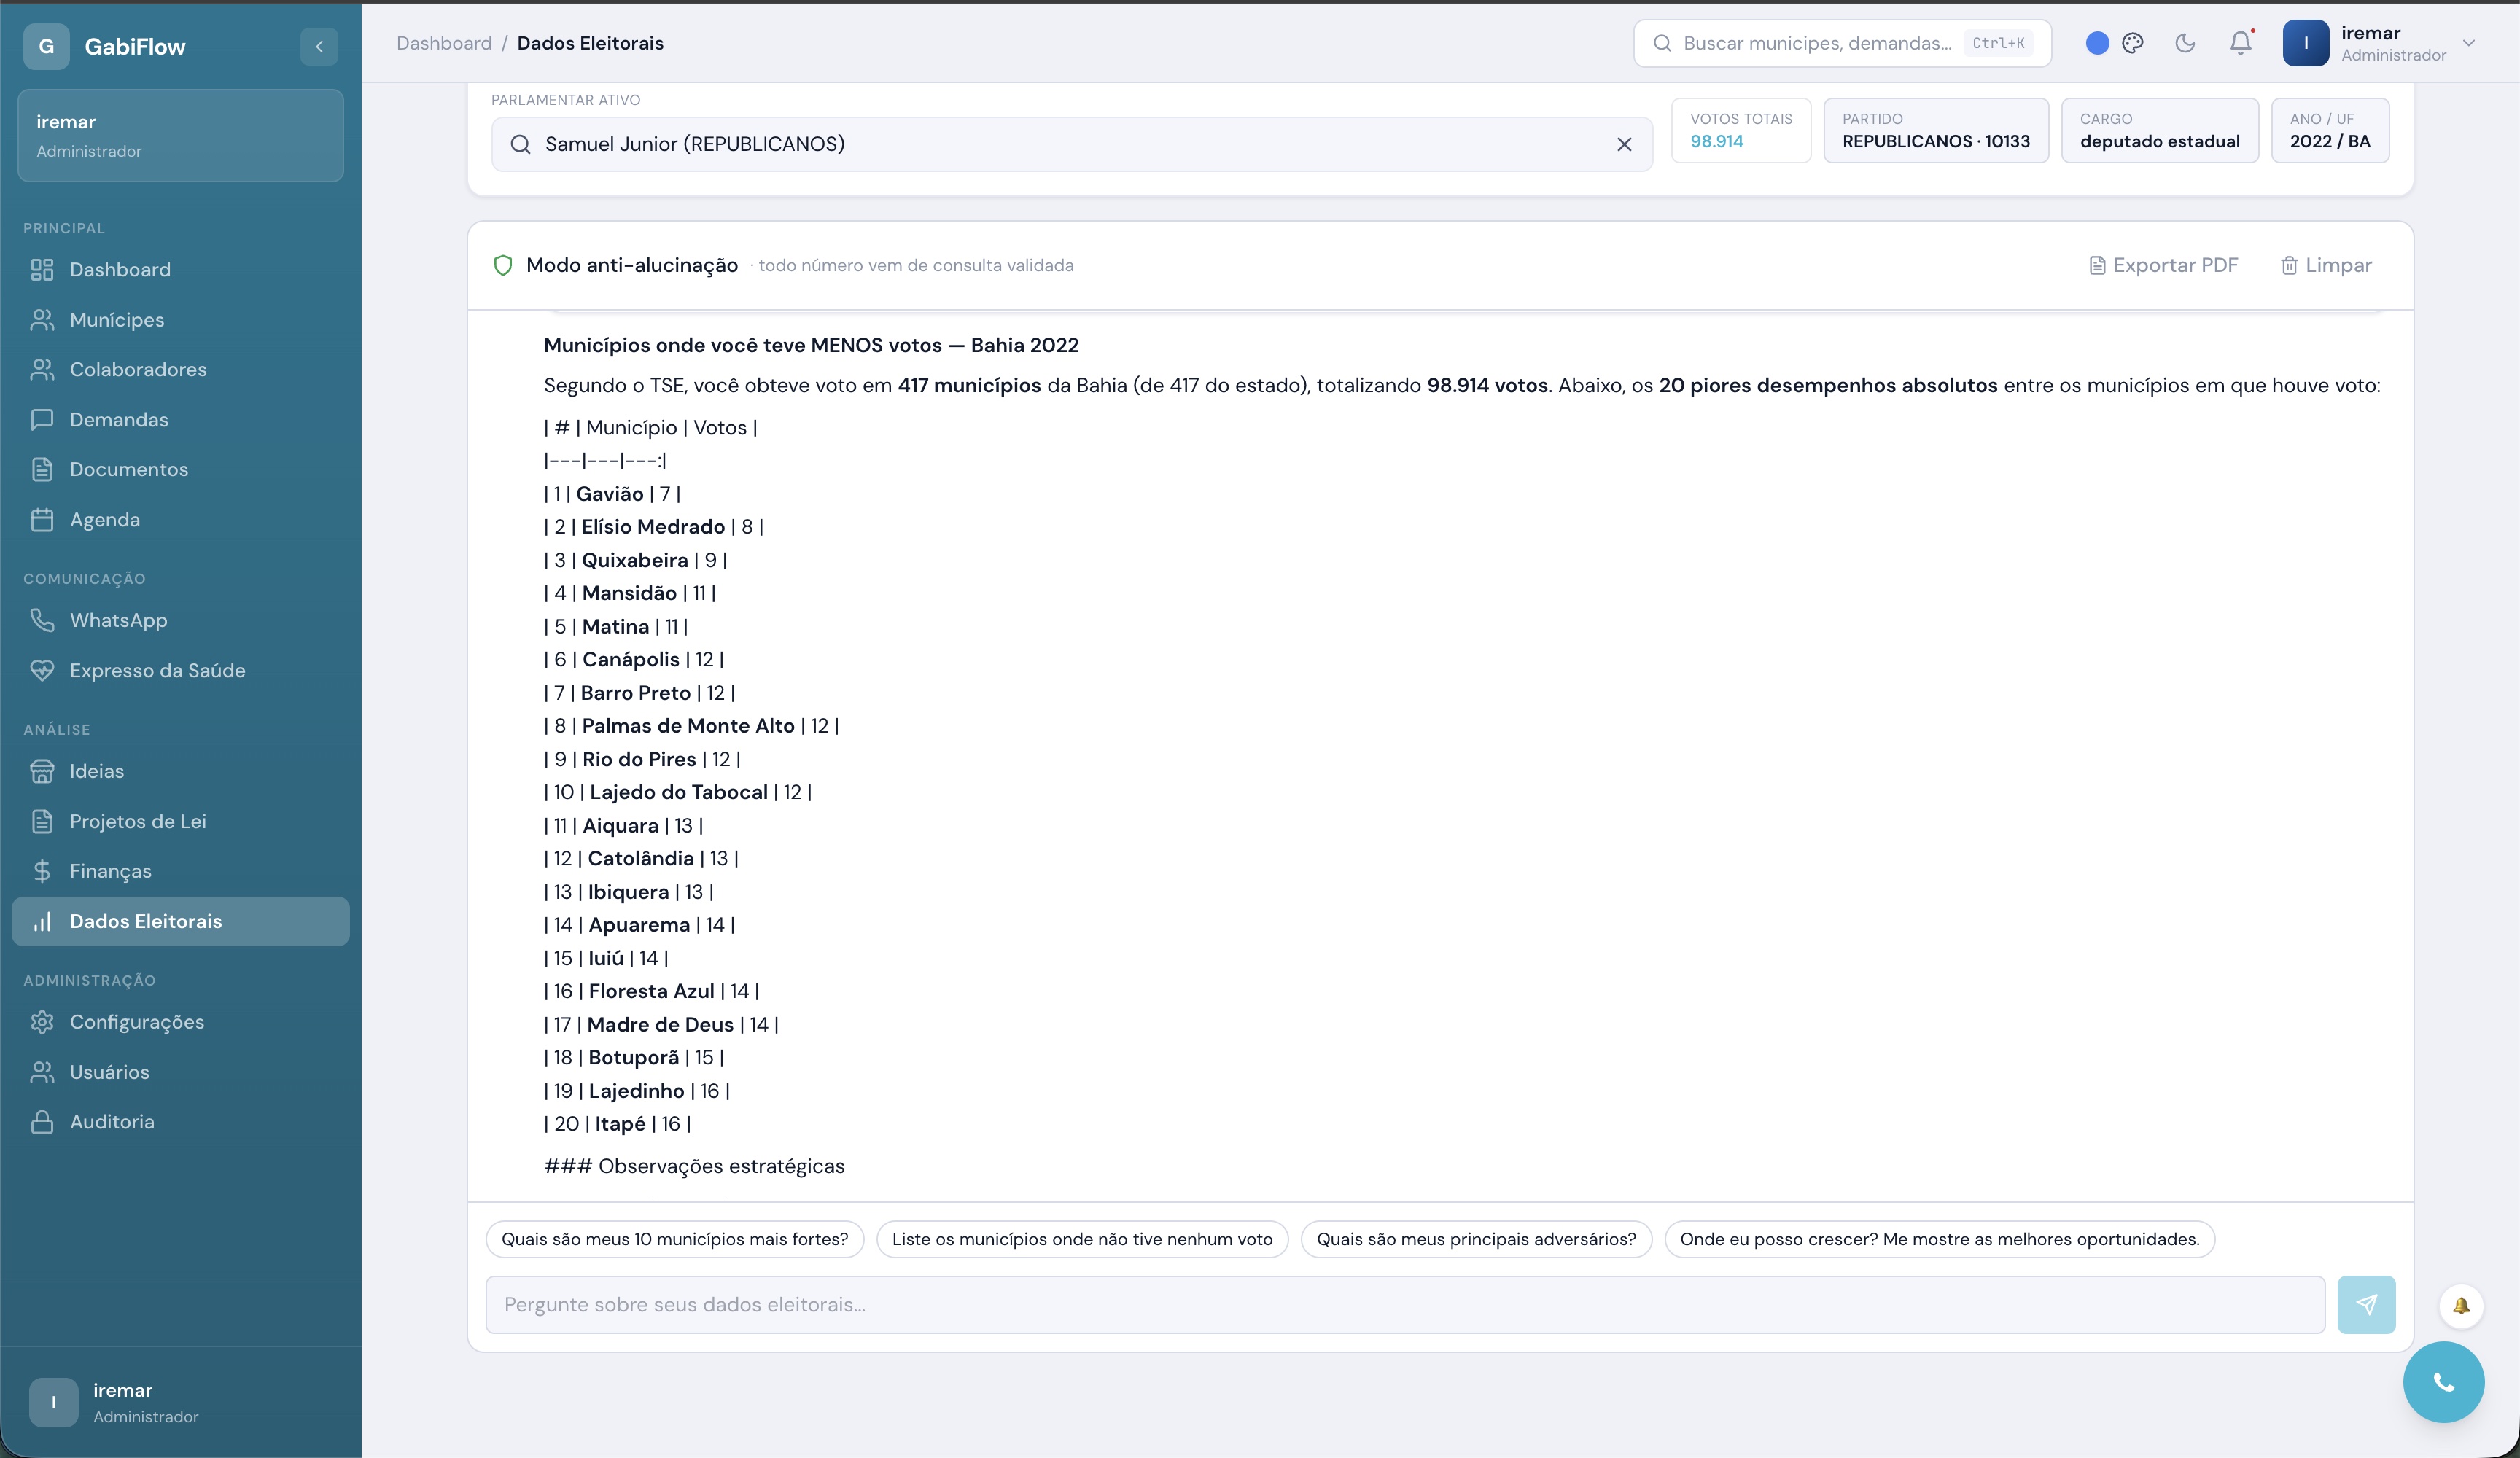This screenshot has height=1458, width=2520.
Task: Focus the Pergunte sobre seus dados input
Action: click(x=1405, y=1304)
